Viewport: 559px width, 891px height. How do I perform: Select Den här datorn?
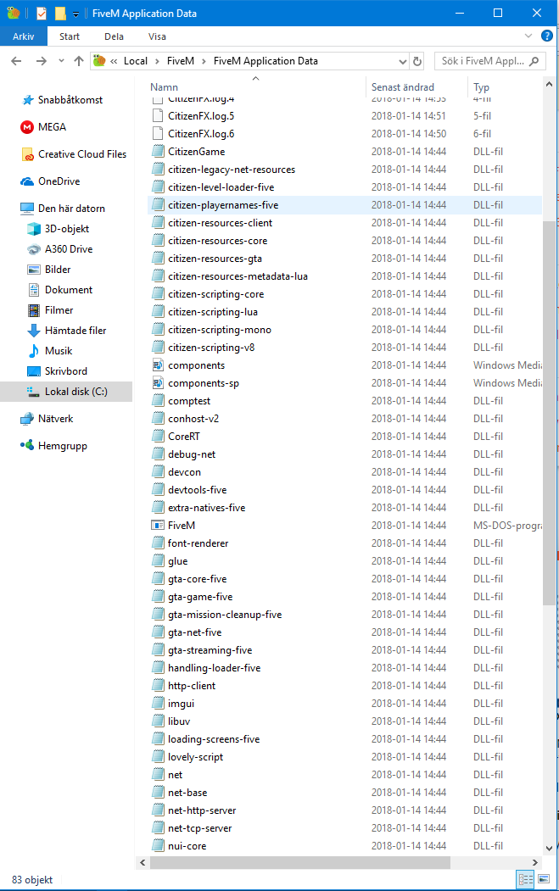63,209
